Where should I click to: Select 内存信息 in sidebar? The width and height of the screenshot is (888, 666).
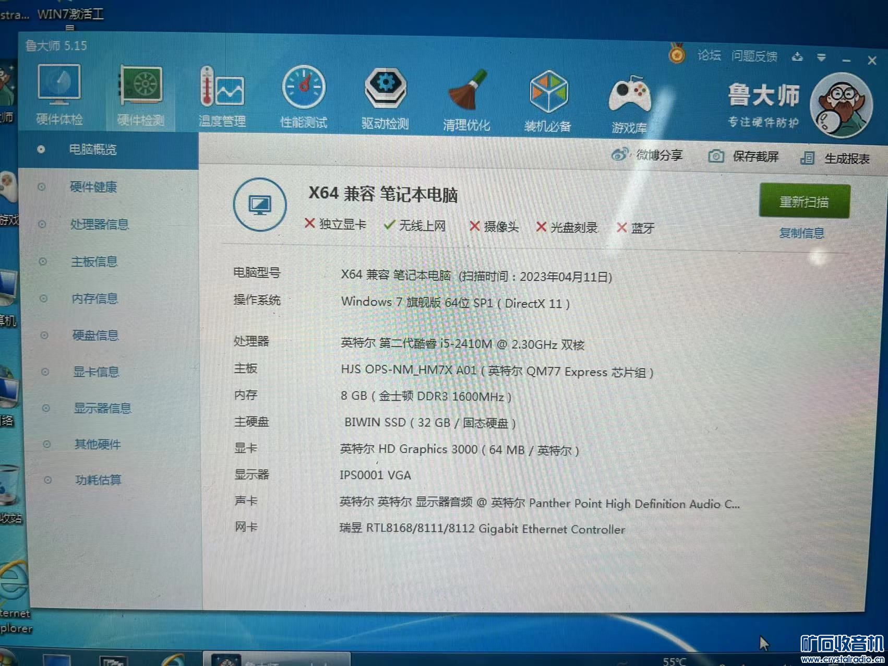click(x=94, y=299)
